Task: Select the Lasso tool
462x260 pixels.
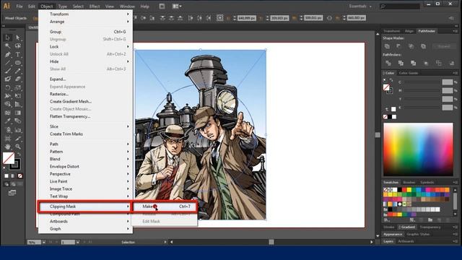Action: pos(18,46)
